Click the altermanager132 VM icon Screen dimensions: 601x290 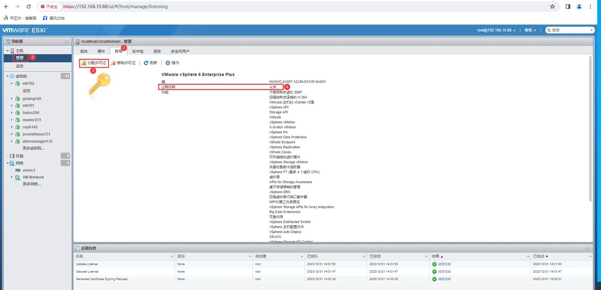(18, 141)
